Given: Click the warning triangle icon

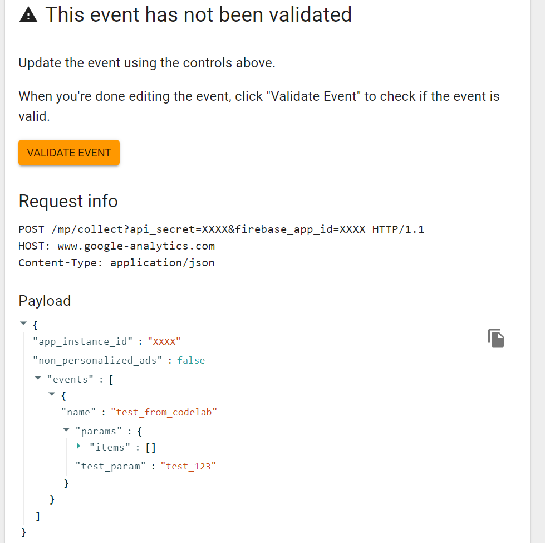Looking at the screenshot, I should coord(28,15).
